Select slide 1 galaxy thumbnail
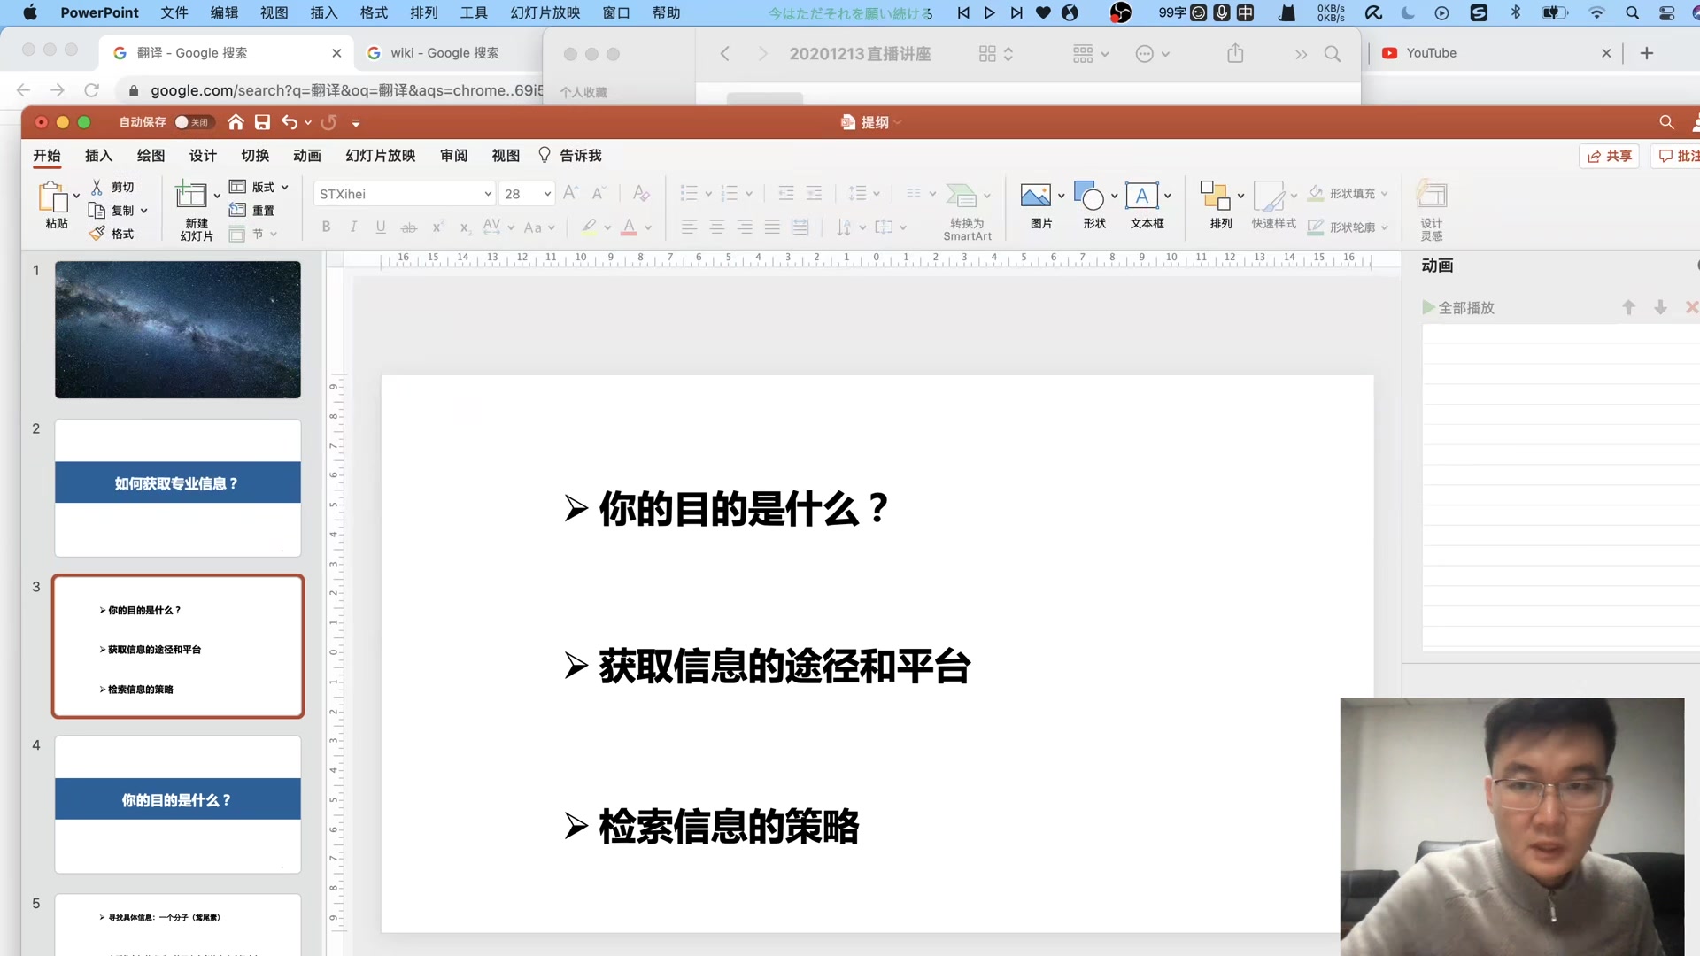Image resolution: width=1700 pixels, height=956 pixels. click(x=178, y=329)
